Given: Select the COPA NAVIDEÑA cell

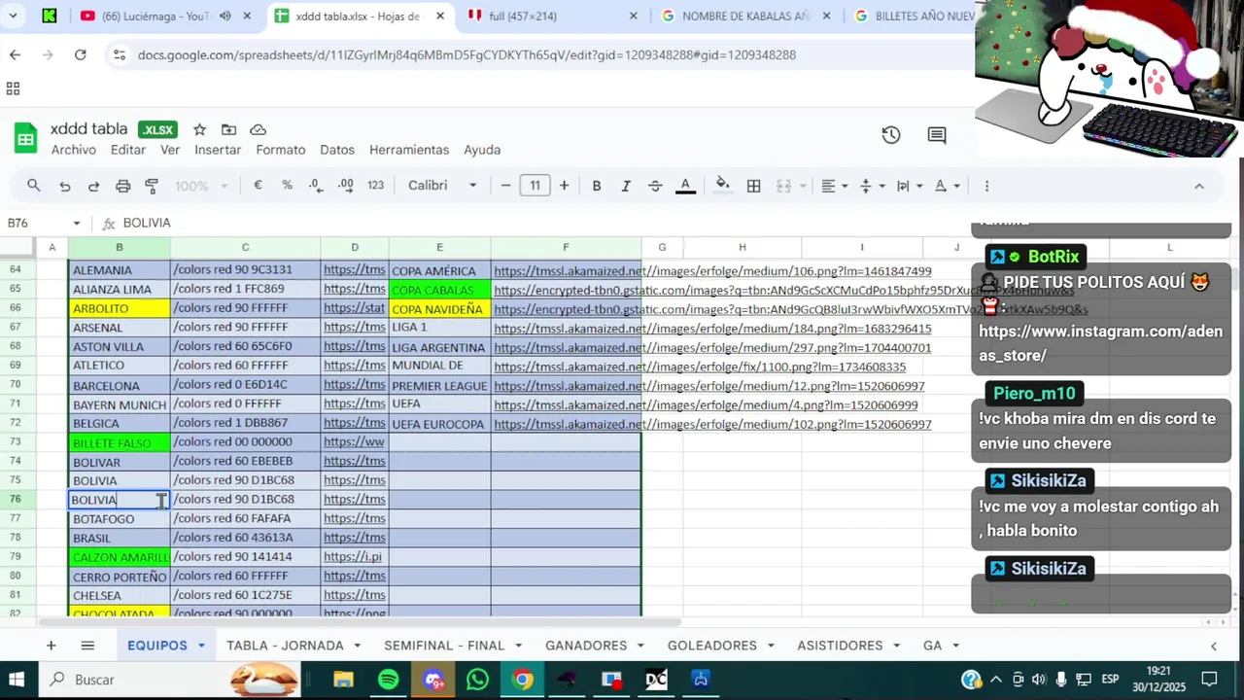Looking at the screenshot, I should click(439, 309).
